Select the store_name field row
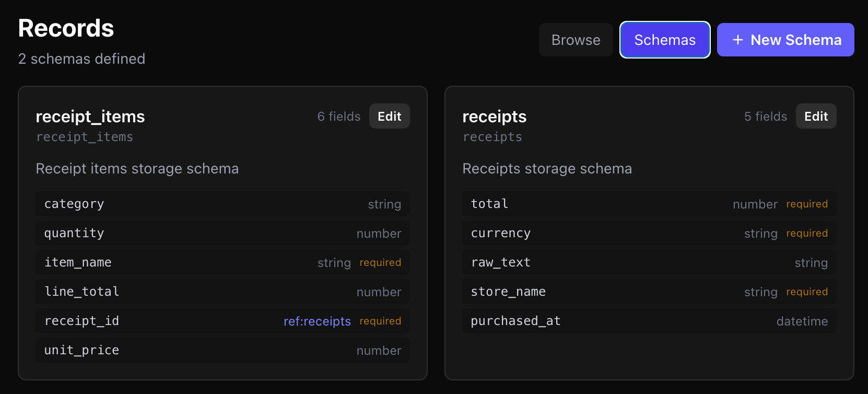Image resolution: width=868 pixels, height=394 pixels. pos(649,292)
